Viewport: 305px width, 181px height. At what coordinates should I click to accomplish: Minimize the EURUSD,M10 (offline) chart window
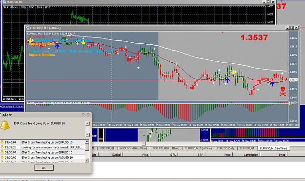point(287,28)
